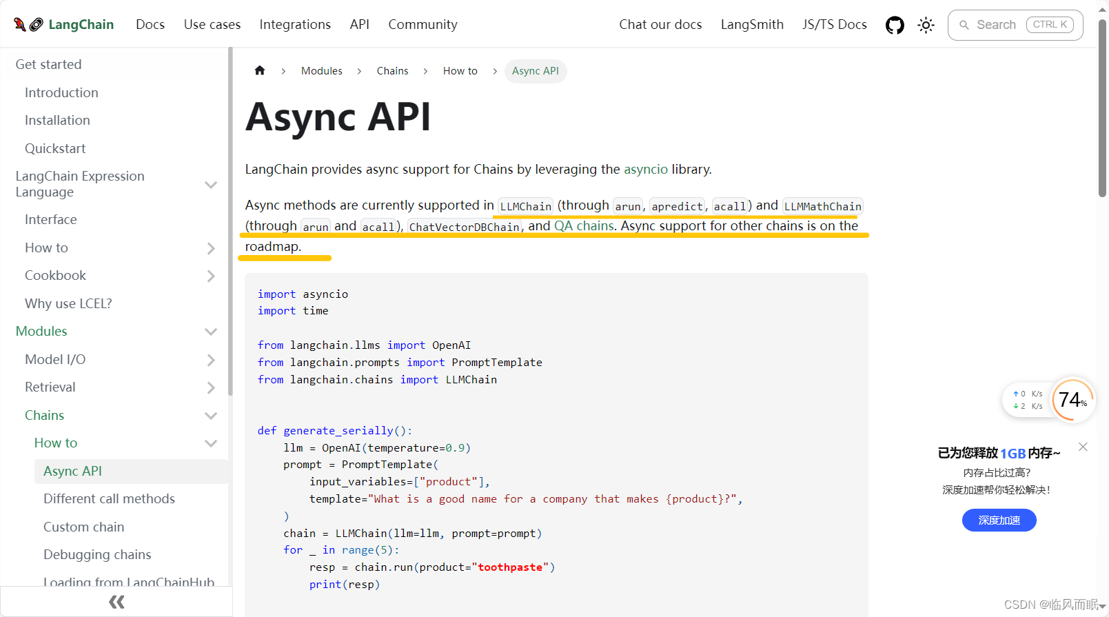Viewport: 1109px width, 617px height.
Task: Open Different call methods page
Action: (109, 499)
